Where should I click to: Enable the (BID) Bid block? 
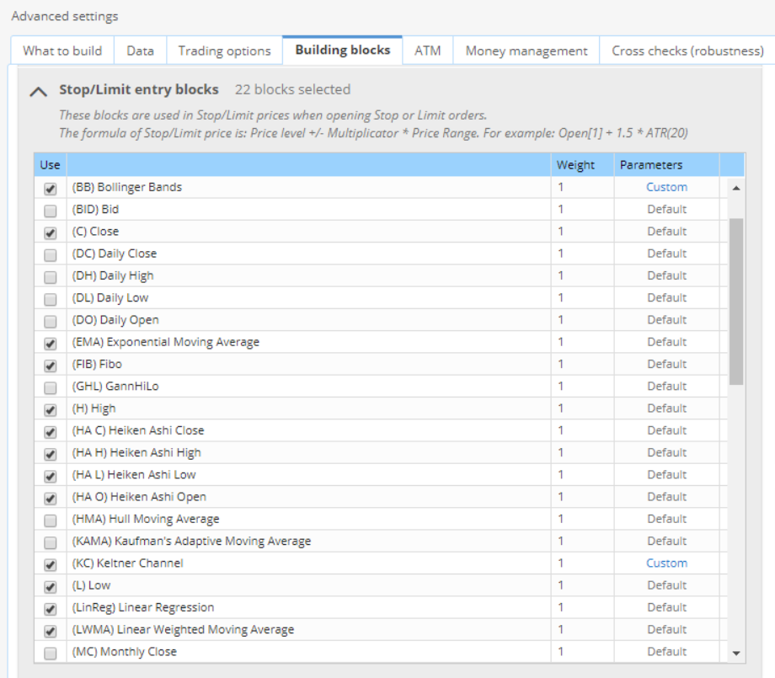(51, 211)
